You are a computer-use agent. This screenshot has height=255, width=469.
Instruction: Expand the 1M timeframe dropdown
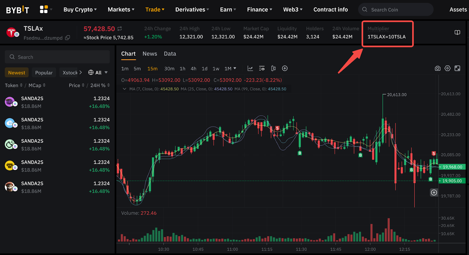click(x=230, y=68)
